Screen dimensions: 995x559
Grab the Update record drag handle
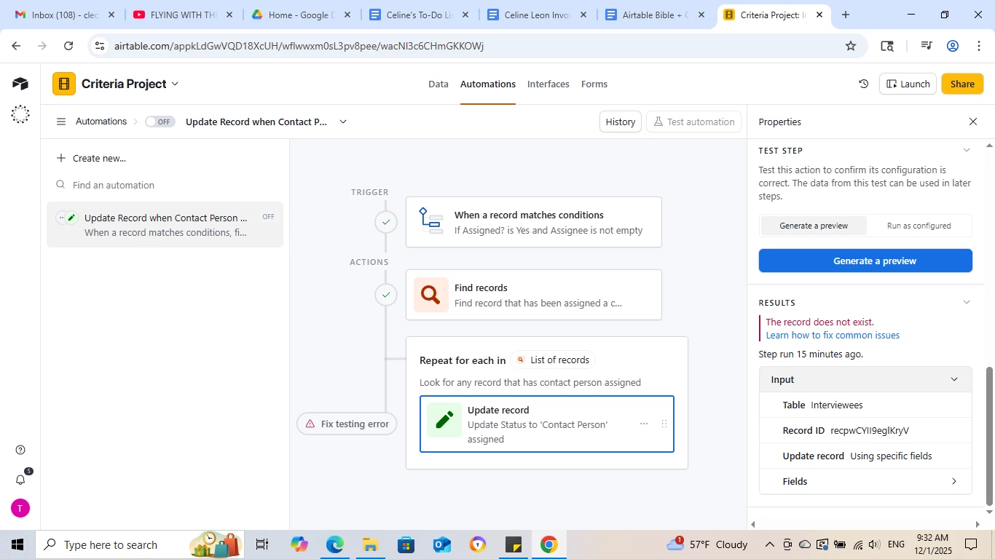(x=664, y=424)
